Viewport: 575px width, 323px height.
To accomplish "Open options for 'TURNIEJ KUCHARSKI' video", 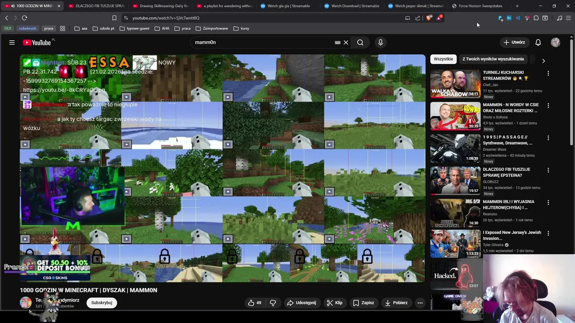I will click(x=548, y=73).
